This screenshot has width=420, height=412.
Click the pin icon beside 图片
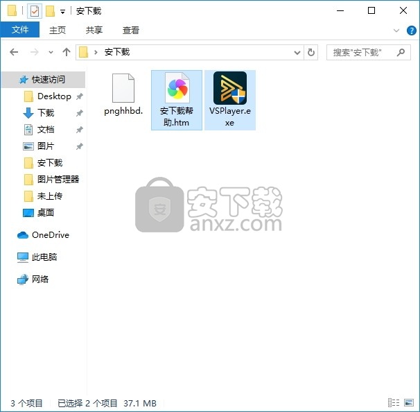coord(79,146)
